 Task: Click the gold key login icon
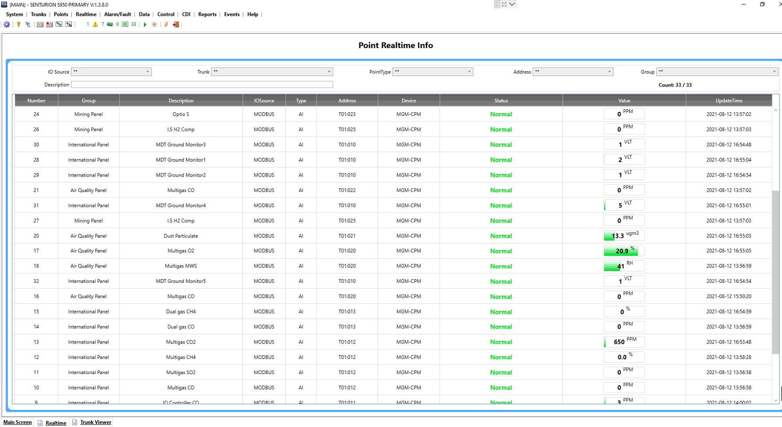point(18,24)
